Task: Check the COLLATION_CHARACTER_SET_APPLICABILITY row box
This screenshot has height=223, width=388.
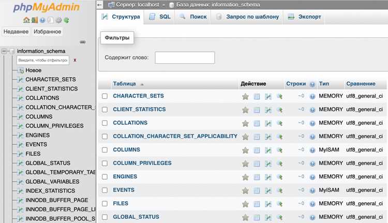Action: (105, 137)
